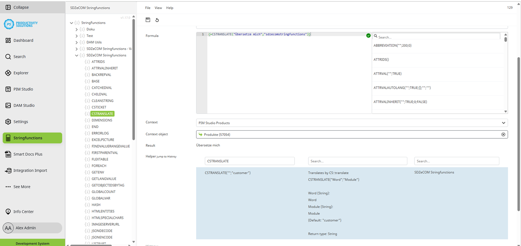Select CSTICKET in the tree
Viewport: 521px width, 246px height.
pyautogui.click(x=99, y=107)
